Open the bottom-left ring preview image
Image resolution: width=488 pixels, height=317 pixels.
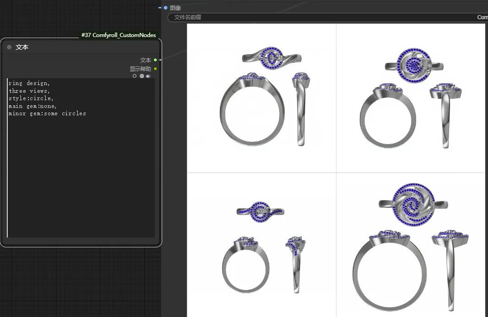click(261, 245)
